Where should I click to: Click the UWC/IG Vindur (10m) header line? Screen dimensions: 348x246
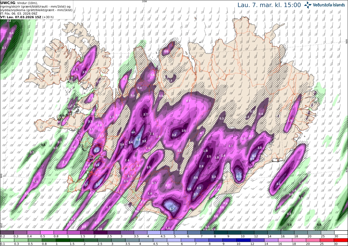pos(19,3)
